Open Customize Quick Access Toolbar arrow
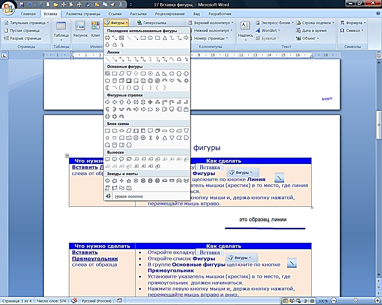382x305 pixels. point(131,4)
